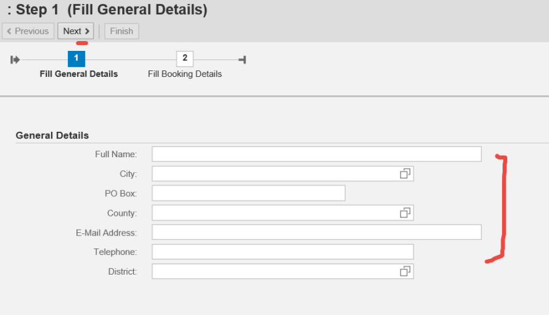Image resolution: width=549 pixels, height=315 pixels.
Task: Select step 1 box in roadmap
Action: click(76, 59)
